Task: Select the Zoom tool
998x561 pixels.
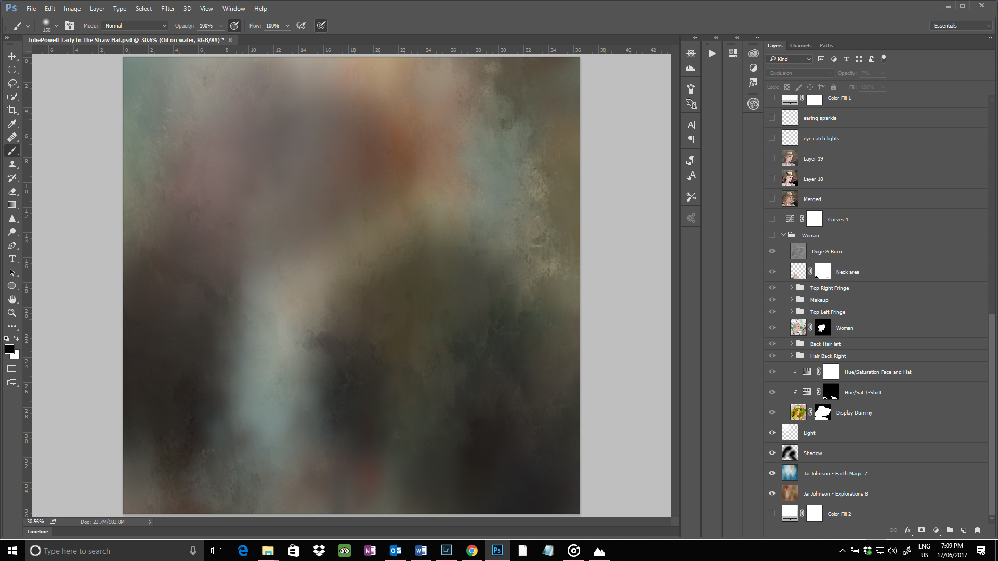Action: point(12,313)
